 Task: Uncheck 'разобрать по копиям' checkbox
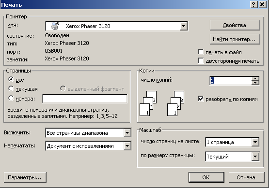click(201, 99)
